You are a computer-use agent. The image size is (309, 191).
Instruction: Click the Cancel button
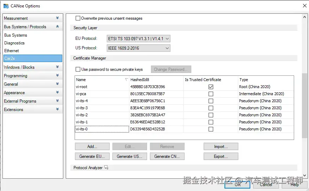point(266,185)
